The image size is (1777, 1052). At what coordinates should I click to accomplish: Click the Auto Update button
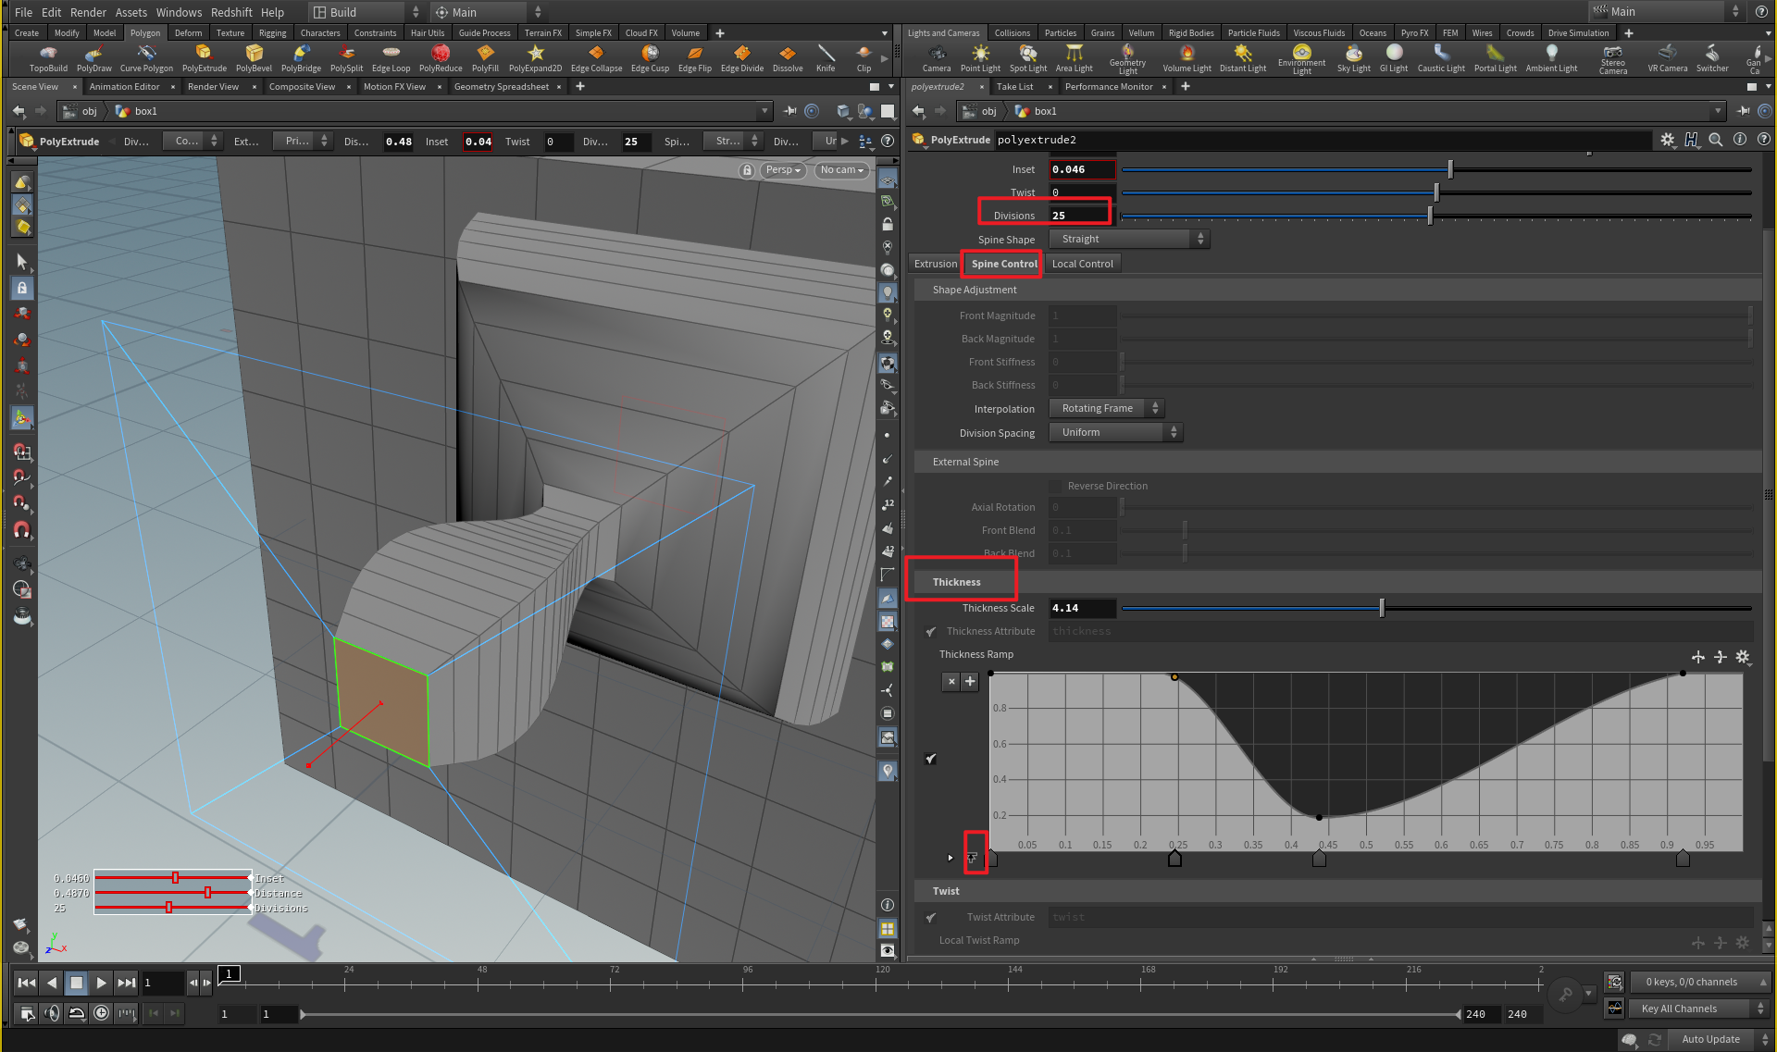1709,1039
